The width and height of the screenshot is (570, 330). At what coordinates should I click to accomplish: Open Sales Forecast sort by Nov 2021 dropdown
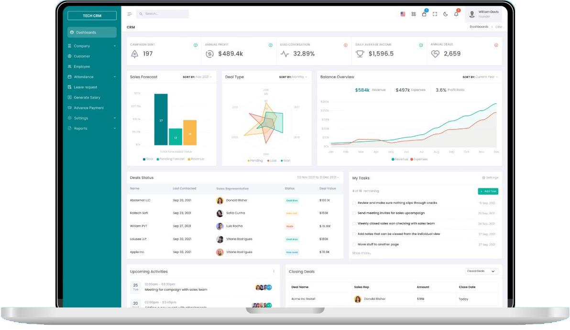coord(197,77)
